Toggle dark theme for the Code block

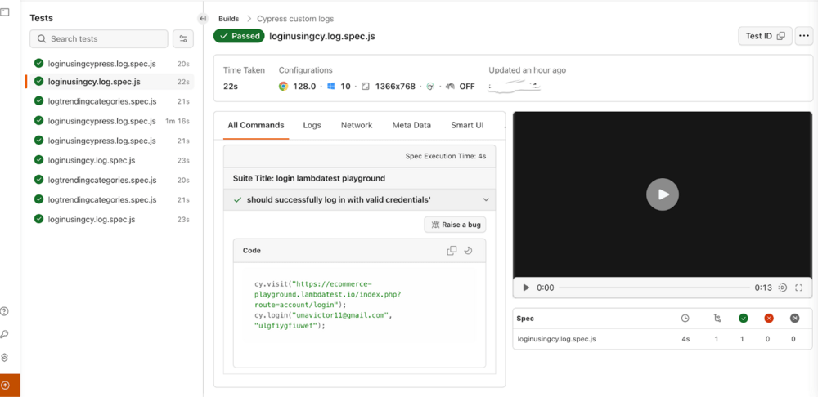click(x=469, y=251)
